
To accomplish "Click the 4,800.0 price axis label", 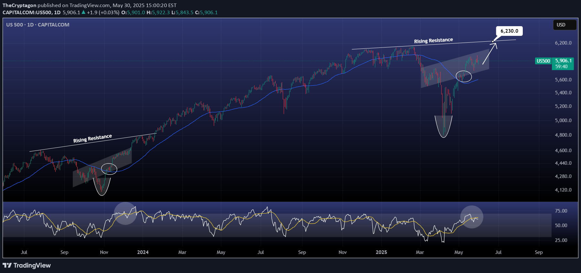I will [x=563, y=135].
